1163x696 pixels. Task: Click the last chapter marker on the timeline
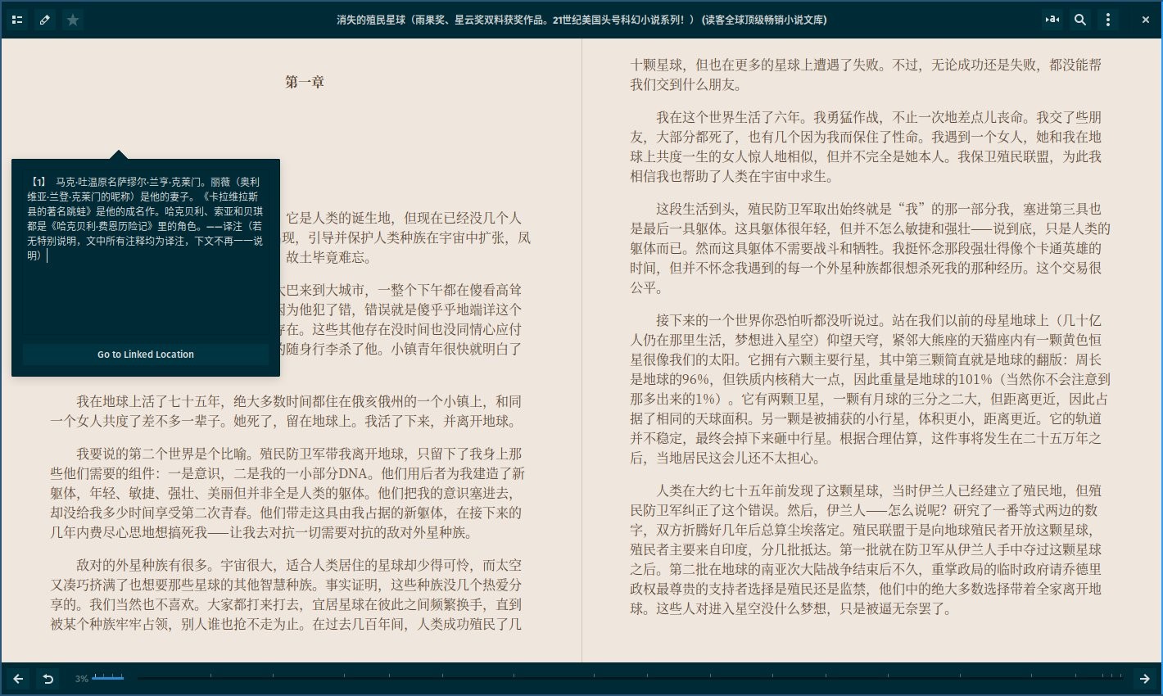(x=1121, y=676)
